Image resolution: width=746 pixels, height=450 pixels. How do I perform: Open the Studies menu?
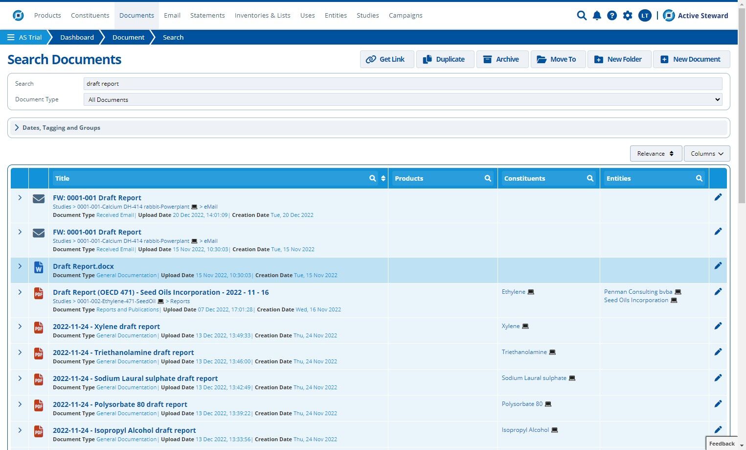[368, 16]
